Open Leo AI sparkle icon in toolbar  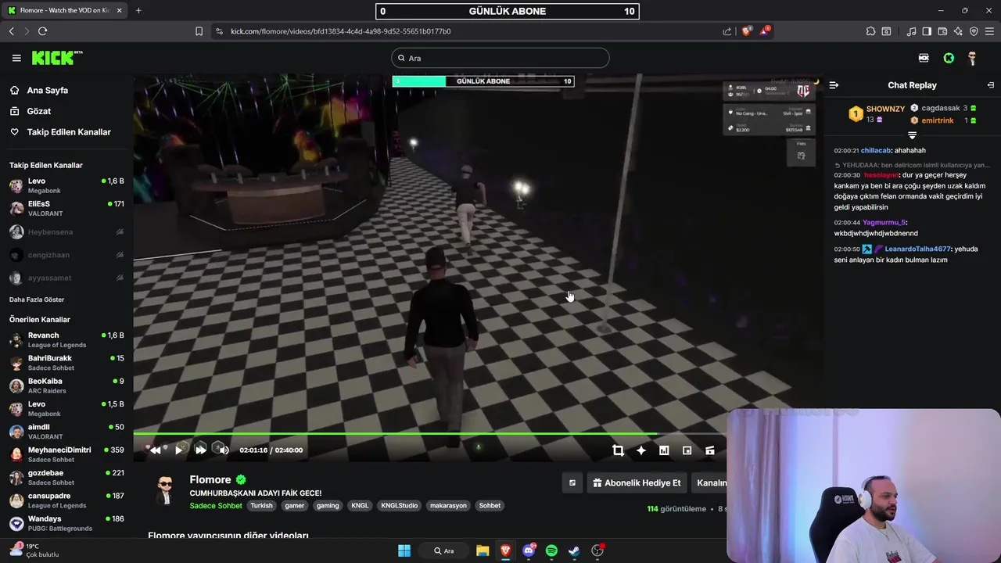click(x=958, y=31)
